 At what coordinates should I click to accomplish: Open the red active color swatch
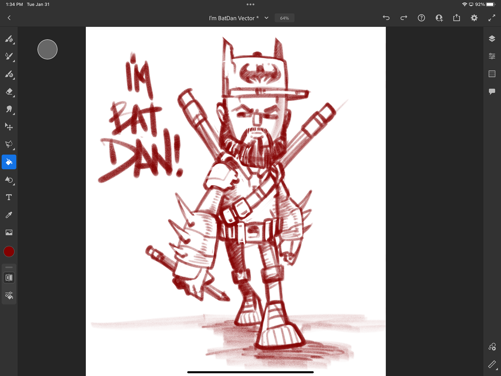pos(9,252)
